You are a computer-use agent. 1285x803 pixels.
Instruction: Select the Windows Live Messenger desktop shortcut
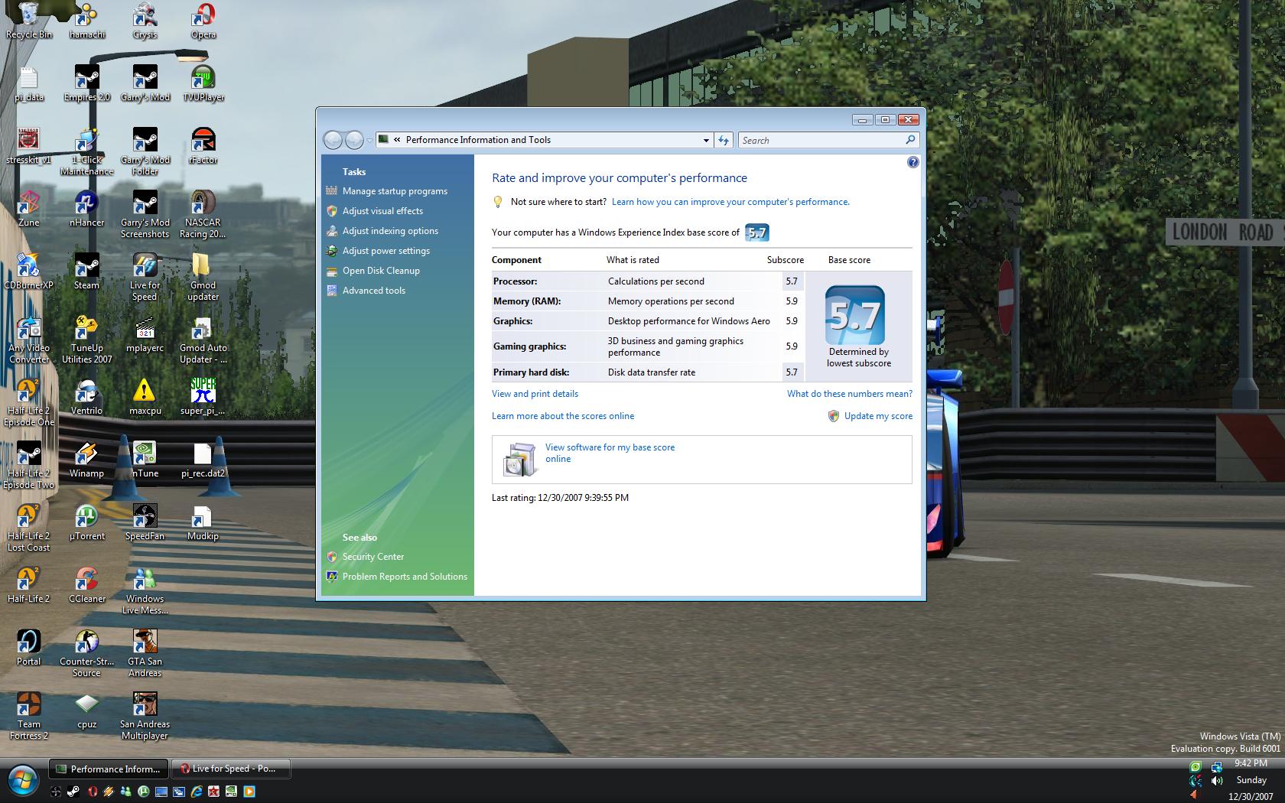(145, 590)
